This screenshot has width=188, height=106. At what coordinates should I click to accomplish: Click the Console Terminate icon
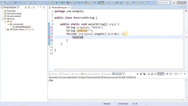coord(137,74)
